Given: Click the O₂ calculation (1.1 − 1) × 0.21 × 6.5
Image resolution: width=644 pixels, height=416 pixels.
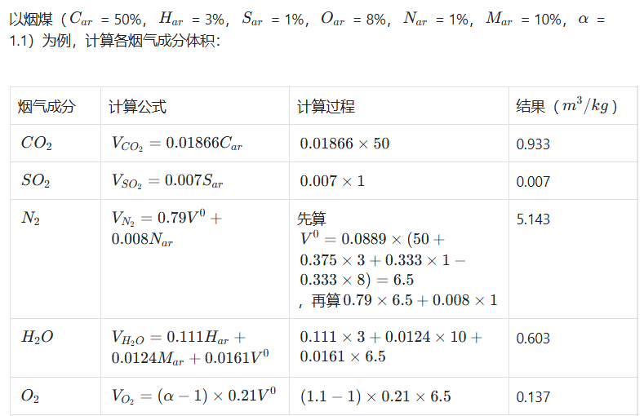Looking at the screenshot, I should (375, 396).
